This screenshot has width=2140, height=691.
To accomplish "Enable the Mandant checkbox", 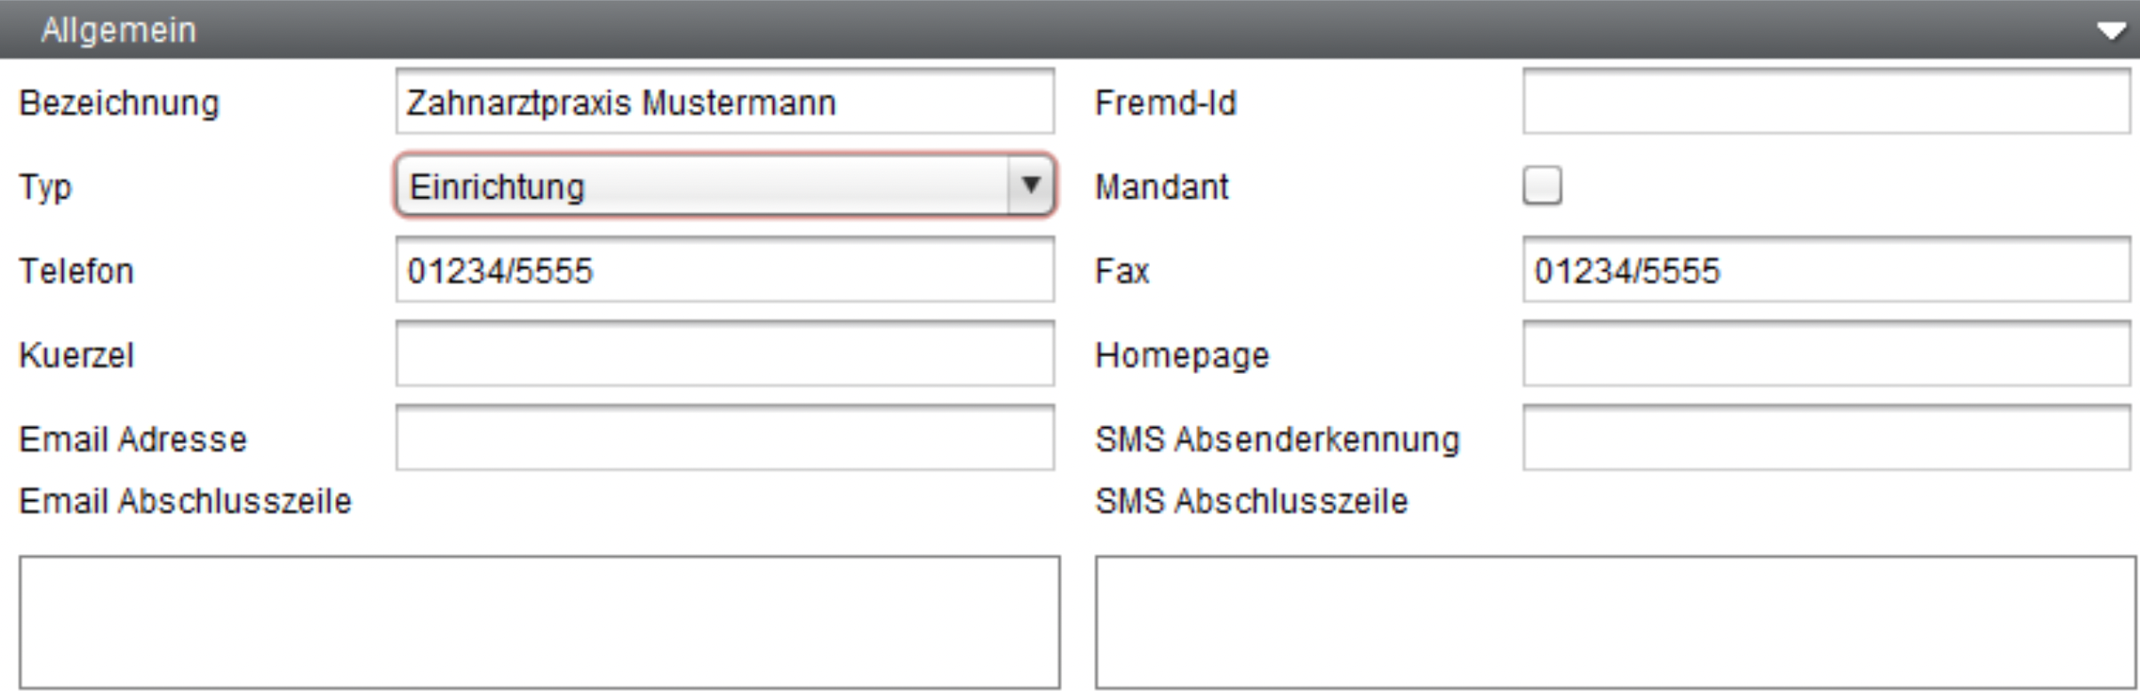I will [1542, 186].
